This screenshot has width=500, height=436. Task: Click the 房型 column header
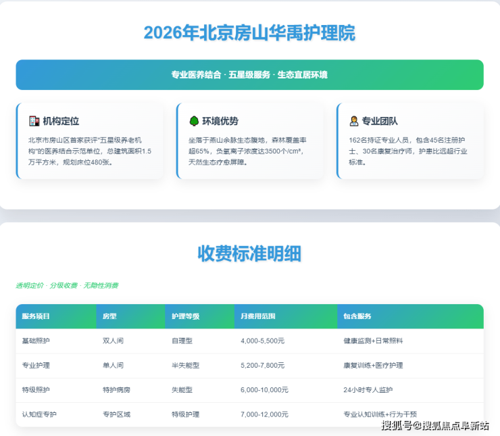pyautogui.click(x=109, y=316)
